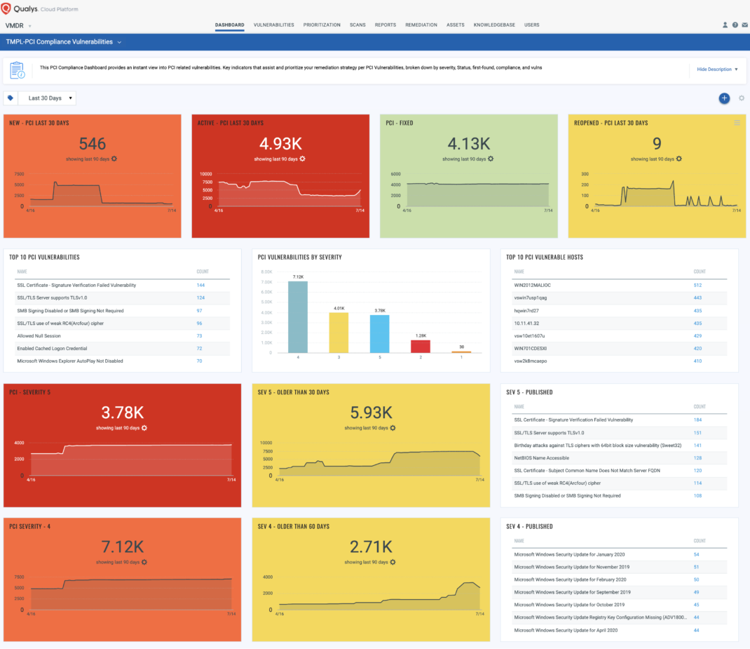Click count 512 for WIN2012MALIOC host
The height and width of the screenshot is (649, 750).
pyautogui.click(x=697, y=286)
